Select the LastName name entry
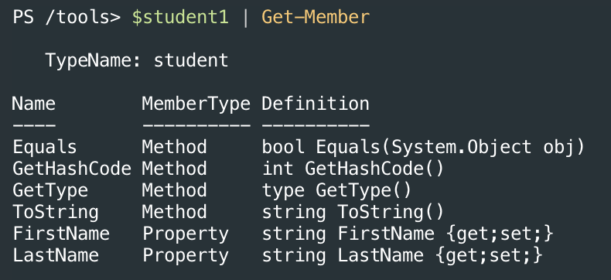Viewport: 611px width, 280px height. pos(56,256)
